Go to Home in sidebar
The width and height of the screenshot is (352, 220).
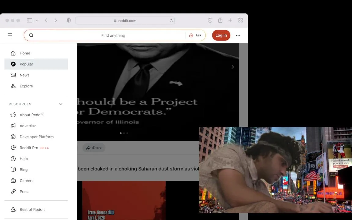[36, 53]
